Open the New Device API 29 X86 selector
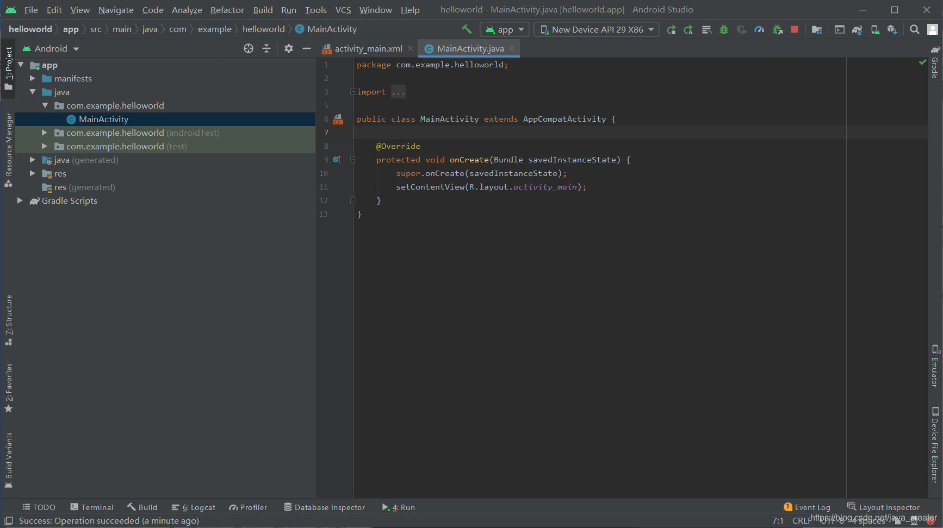 [x=597, y=29]
